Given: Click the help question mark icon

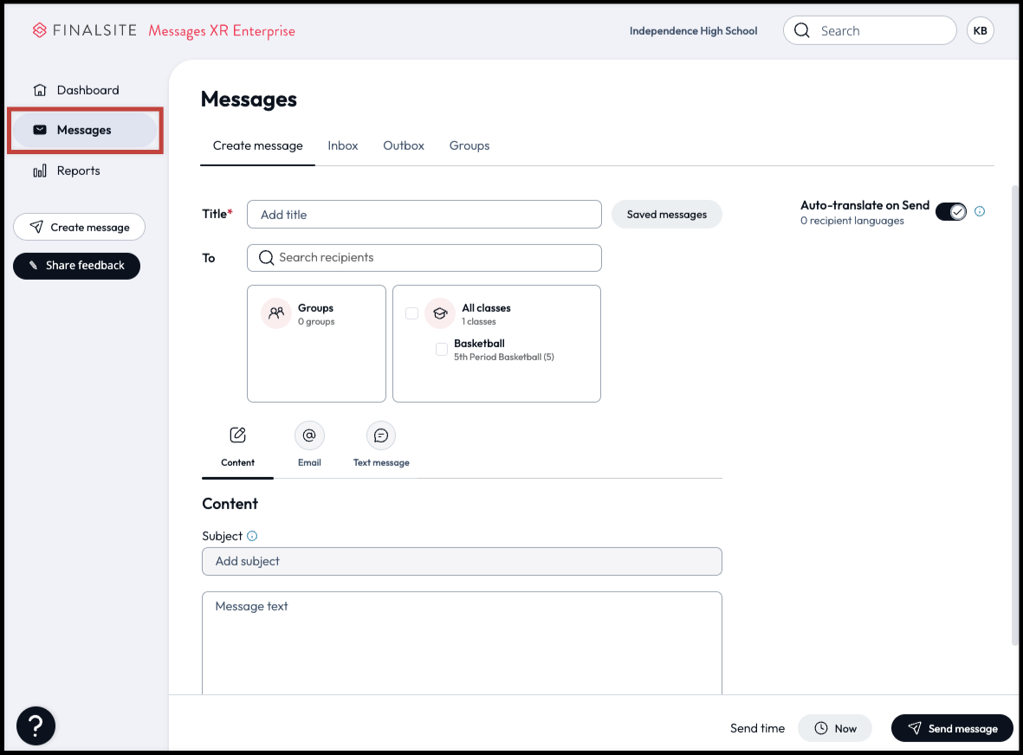Looking at the screenshot, I should tap(36, 726).
